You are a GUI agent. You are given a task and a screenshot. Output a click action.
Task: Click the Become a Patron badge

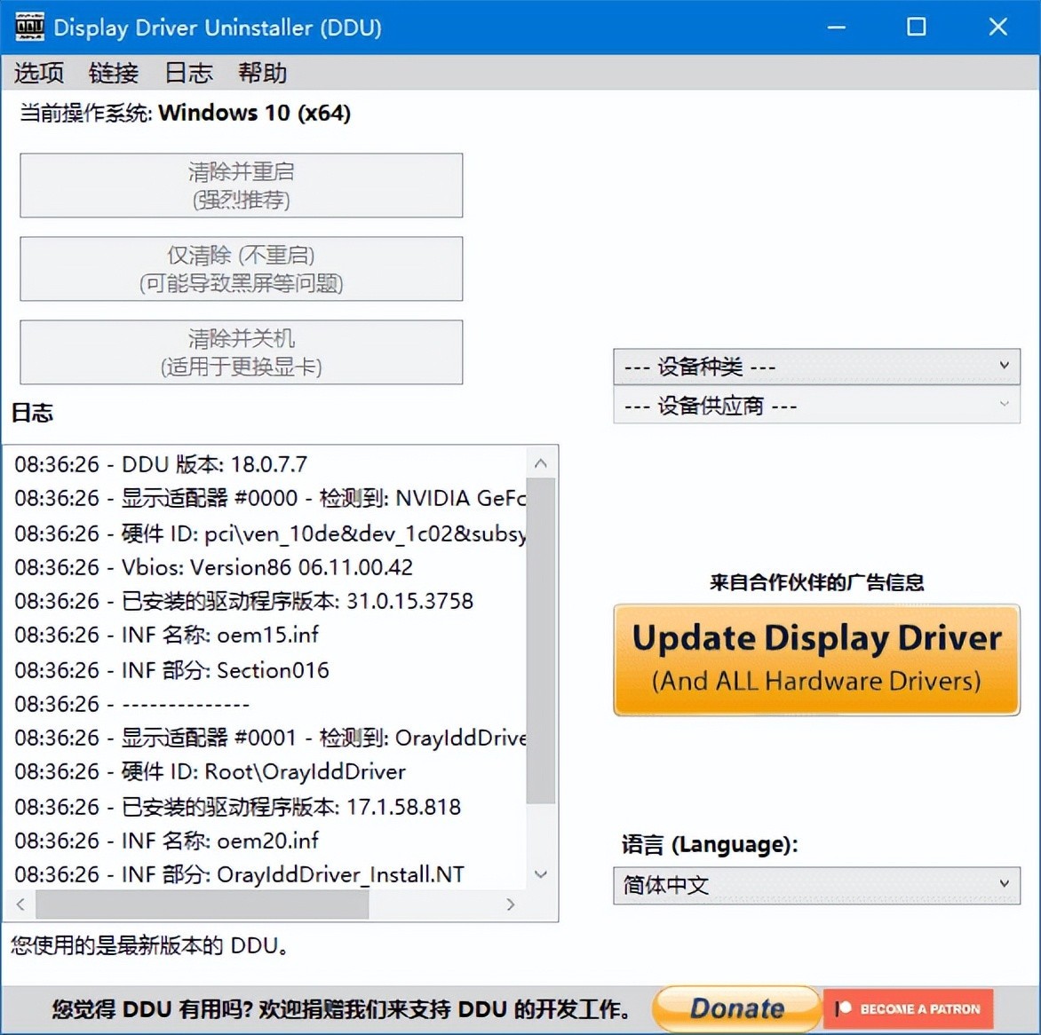click(908, 1007)
